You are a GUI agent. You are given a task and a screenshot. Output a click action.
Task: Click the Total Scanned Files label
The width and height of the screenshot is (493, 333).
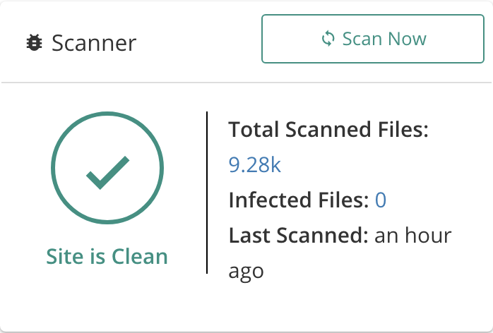328,129
